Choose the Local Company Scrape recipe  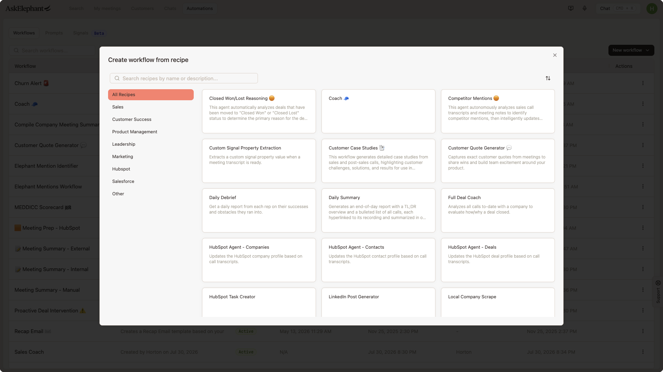[498, 302]
